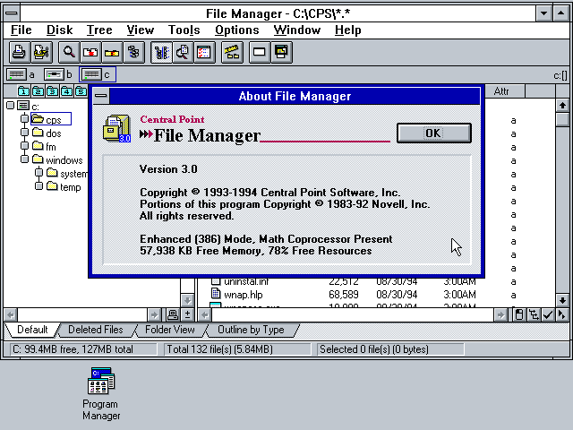573x430 pixels.
Task: Open the Tools menu
Action: (x=184, y=30)
